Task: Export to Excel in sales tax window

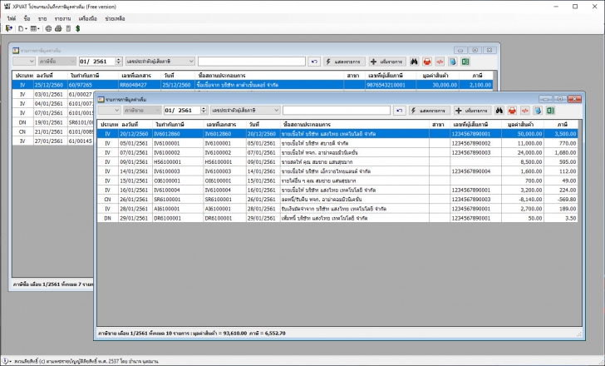Action: [x=551, y=111]
